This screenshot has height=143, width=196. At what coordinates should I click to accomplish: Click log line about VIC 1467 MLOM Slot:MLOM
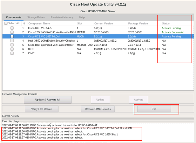(x=67, y=128)
